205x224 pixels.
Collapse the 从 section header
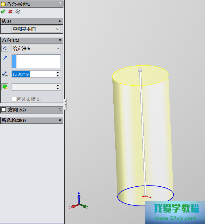[x=60, y=21]
